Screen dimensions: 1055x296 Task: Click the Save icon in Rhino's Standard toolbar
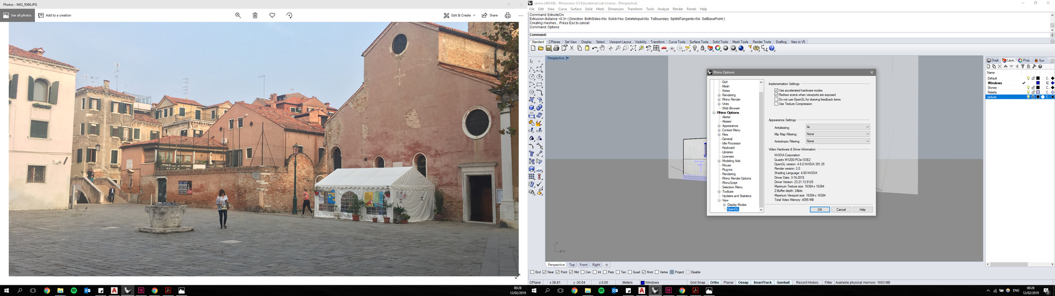click(548, 49)
